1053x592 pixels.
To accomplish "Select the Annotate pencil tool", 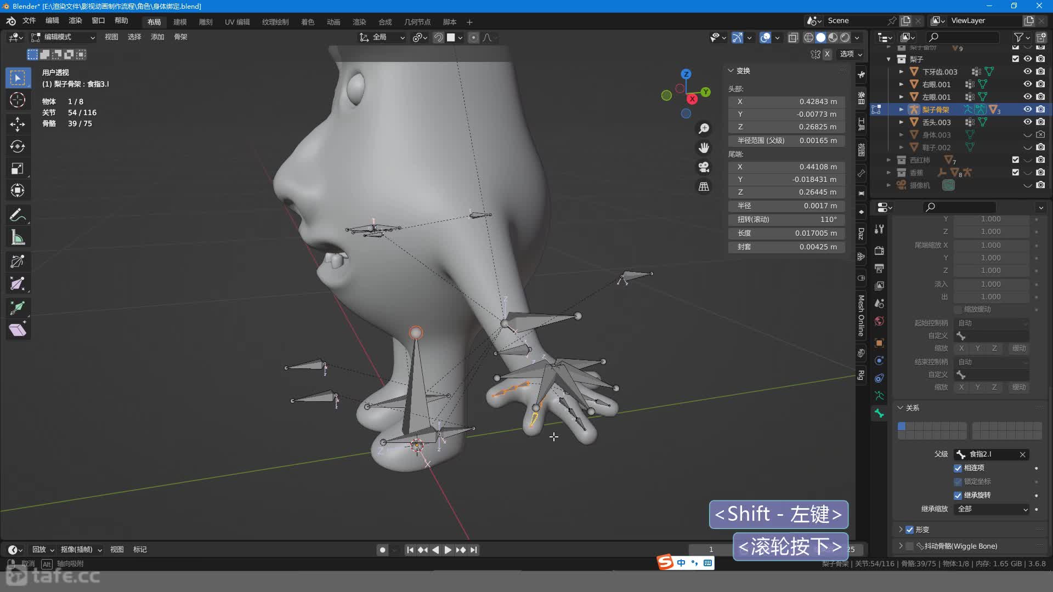I will pos(18,215).
